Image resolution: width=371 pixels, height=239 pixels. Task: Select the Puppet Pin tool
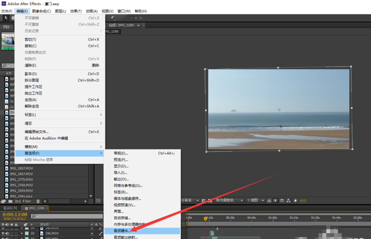pos(112,18)
